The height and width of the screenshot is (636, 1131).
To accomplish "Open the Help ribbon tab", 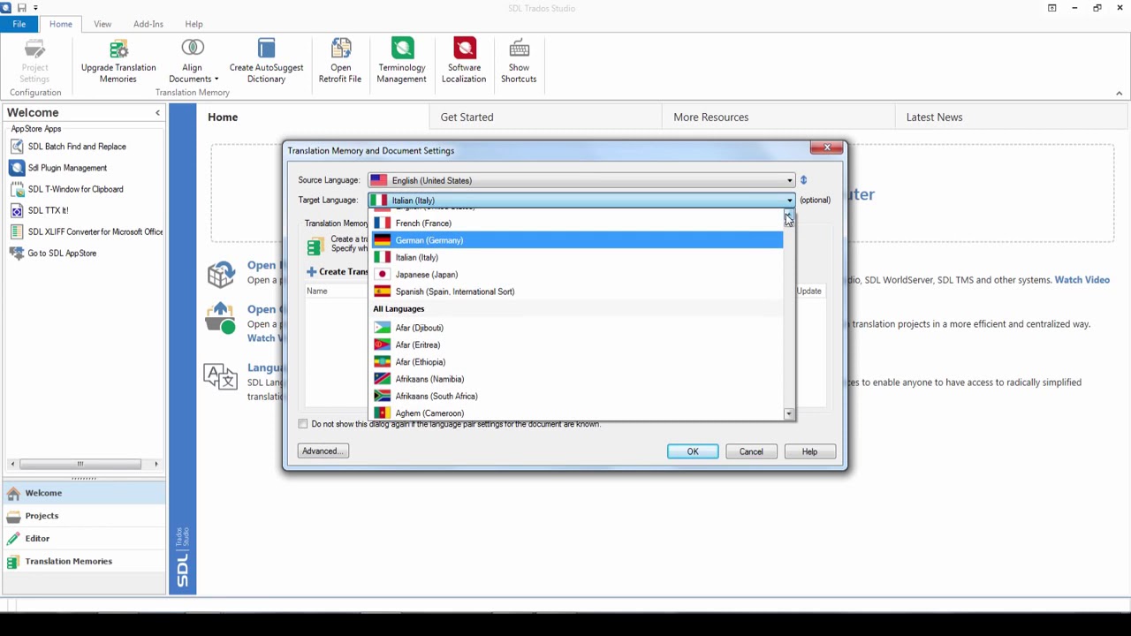I will coord(194,24).
